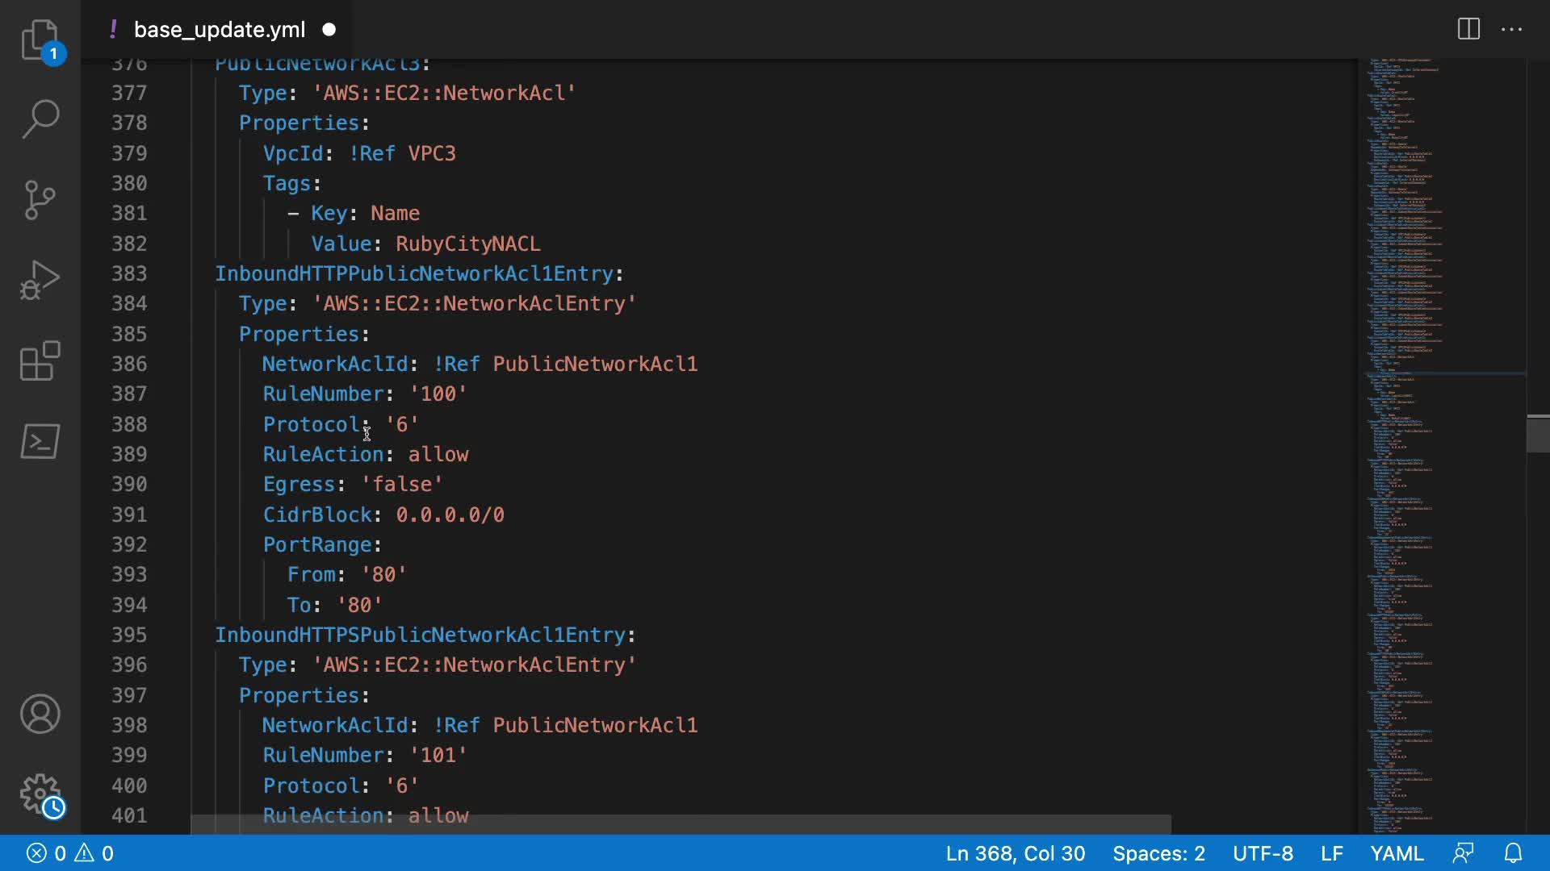Change end of line sequence LF
The width and height of the screenshot is (1550, 871).
[x=1331, y=853]
